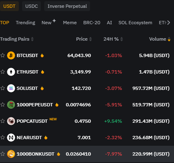The image size is (174, 163).
Task: Sort by 24H % column arrows
Action: pos(122,39)
